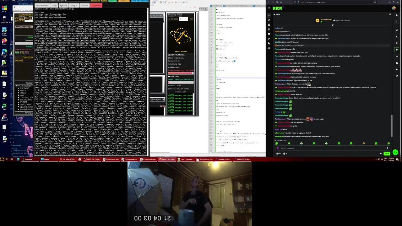Click REFRESH under workspace tree
The height and width of the screenshot is (226, 402).
pyautogui.click(x=24, y=113)
